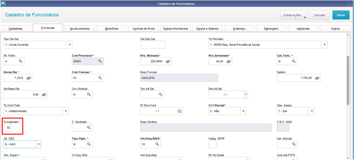Open calculator icon for Horas Dia

(x=29, y=78)
